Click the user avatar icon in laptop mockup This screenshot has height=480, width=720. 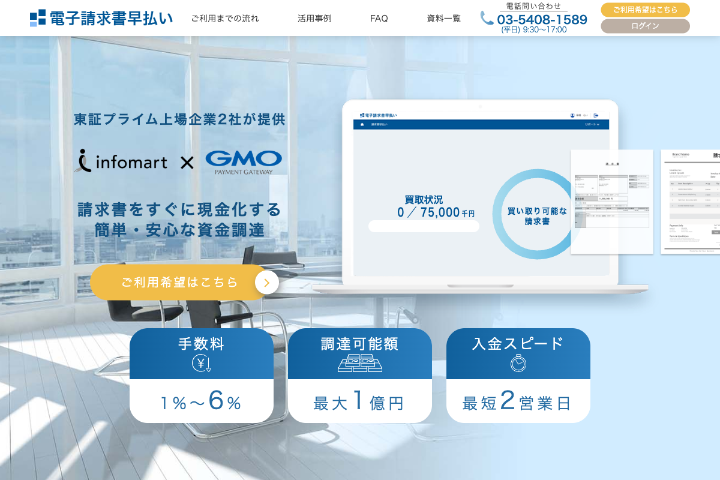pos(572,115)
